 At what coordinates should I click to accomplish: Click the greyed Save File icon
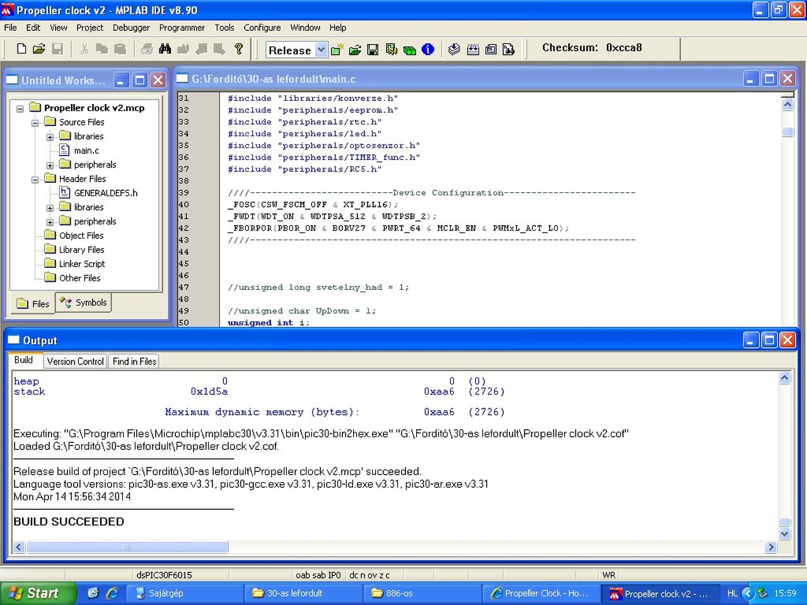[57, 49]
